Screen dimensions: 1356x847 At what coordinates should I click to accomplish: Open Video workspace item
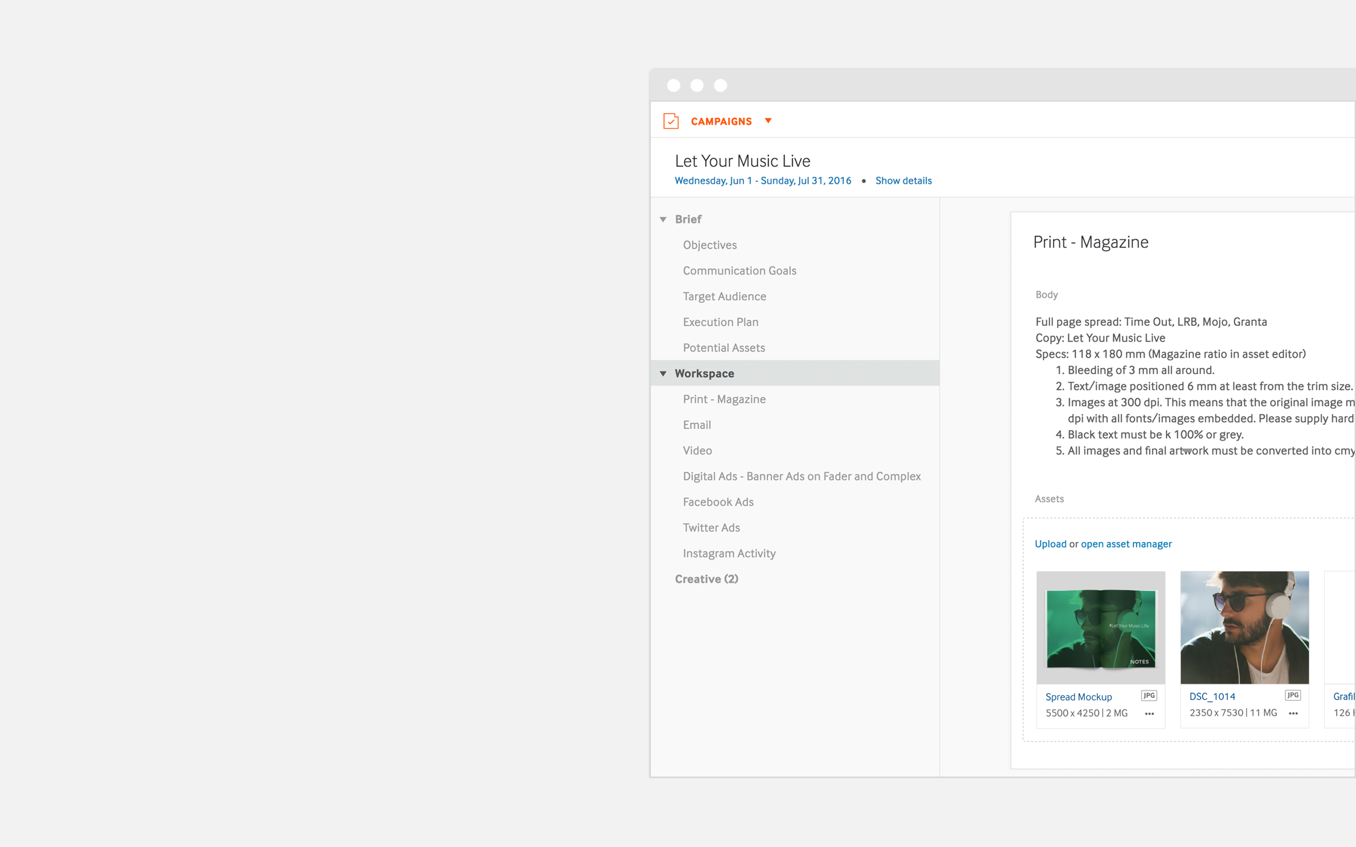point(698,451)
